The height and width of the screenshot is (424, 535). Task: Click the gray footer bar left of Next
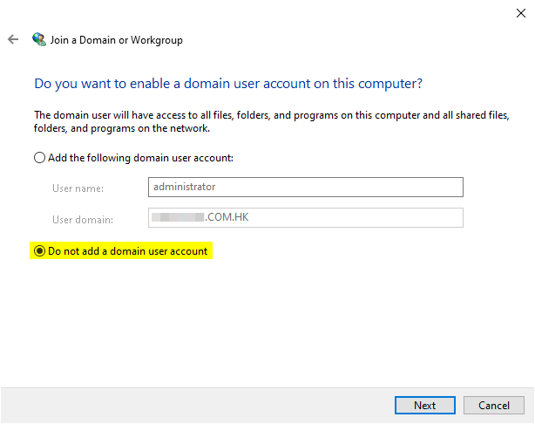point(192,405)
